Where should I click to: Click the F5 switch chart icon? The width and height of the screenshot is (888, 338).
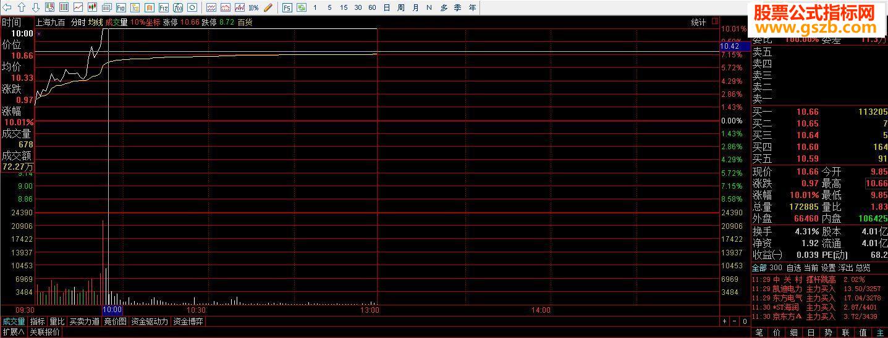tap(287, 7)
